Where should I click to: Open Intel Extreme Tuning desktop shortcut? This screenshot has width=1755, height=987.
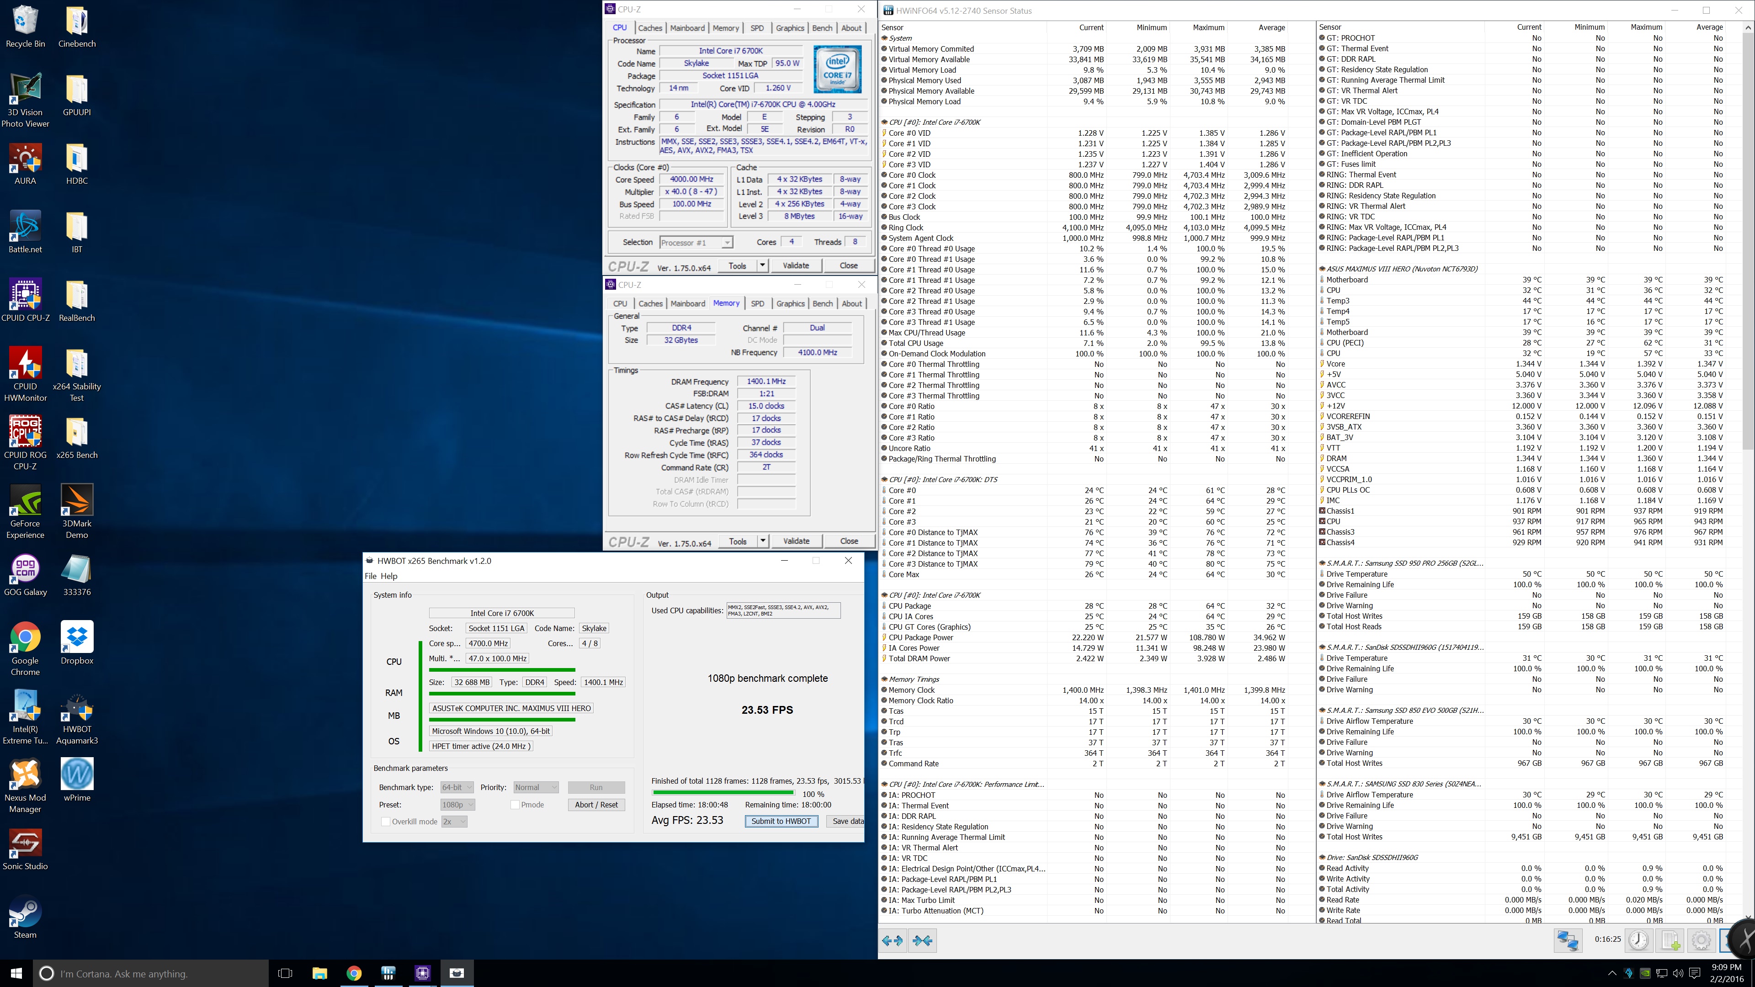tap(25, 717)
